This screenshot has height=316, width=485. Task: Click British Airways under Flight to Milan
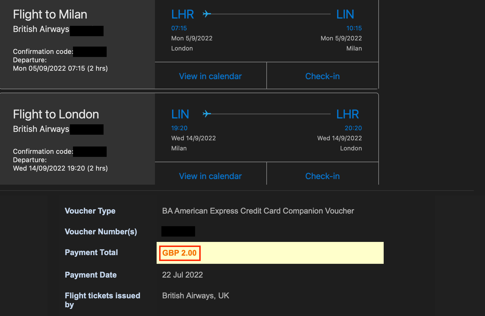tap(41, 29)
